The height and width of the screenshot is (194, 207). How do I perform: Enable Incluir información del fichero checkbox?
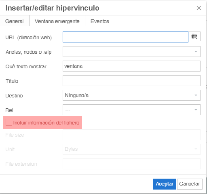coord(9,122)
